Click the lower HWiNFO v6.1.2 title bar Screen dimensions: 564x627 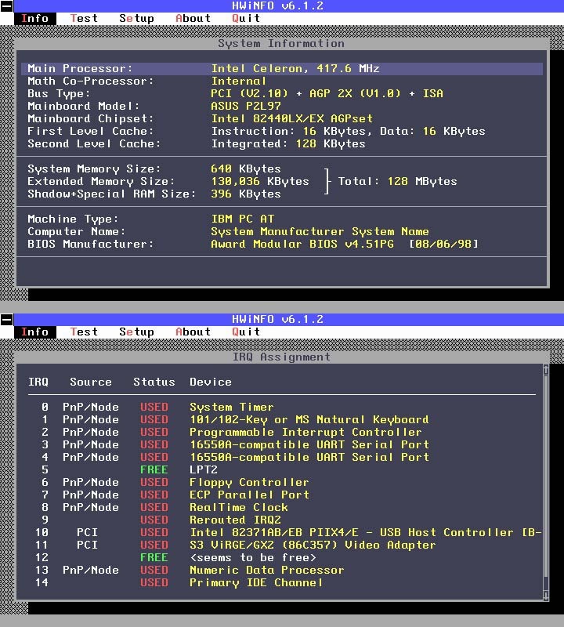click(x=288, y=320)
